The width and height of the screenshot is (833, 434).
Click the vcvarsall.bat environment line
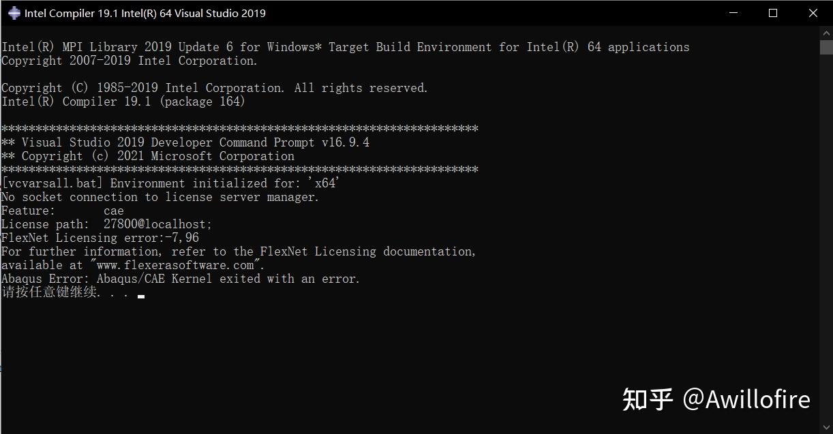[x=170, y=183]
